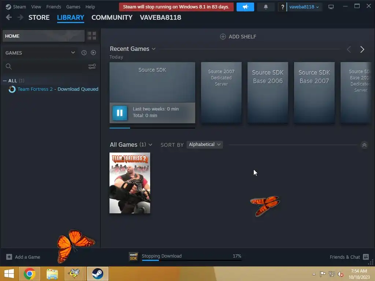Click the Windows 8.1 warning banner
The width and height of the screenshot is (375, 281).
[x=176, y=7]
